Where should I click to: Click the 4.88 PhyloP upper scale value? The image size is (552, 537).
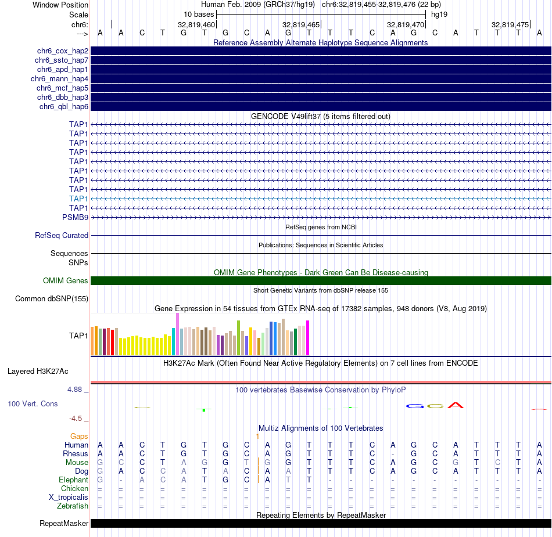[74, 390]
